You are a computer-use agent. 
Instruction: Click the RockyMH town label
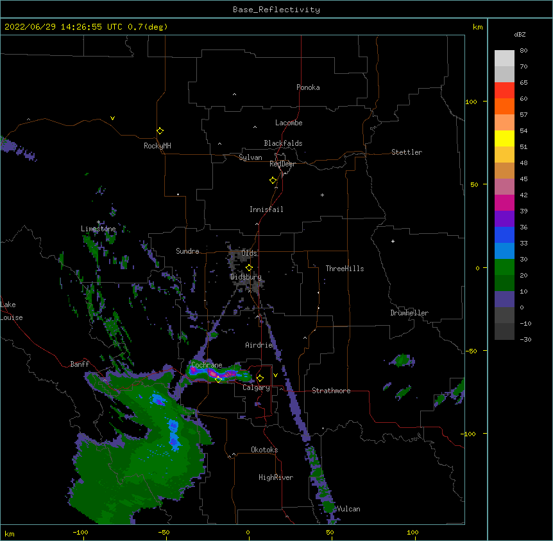(157, 146)
